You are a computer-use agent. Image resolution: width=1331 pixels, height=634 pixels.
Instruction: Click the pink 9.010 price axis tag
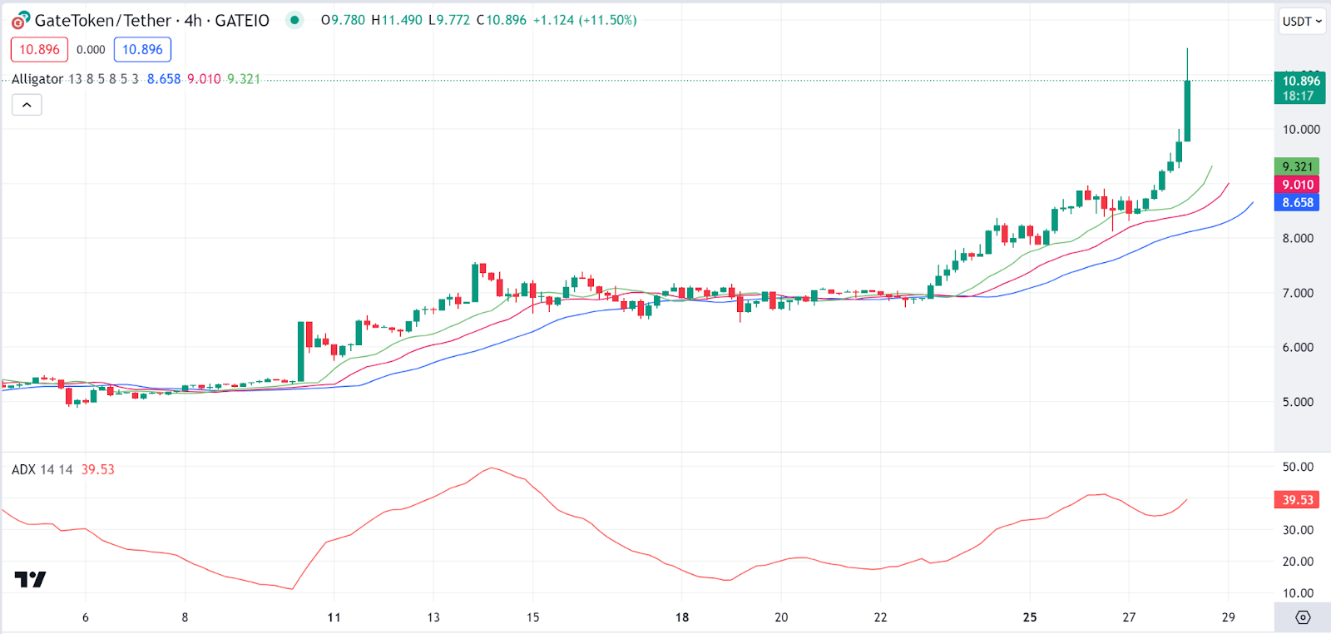coord(1297,185)
